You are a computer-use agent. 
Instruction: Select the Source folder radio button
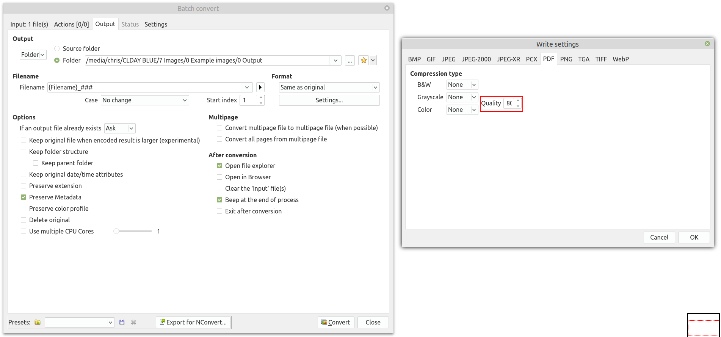coord(57,49)
